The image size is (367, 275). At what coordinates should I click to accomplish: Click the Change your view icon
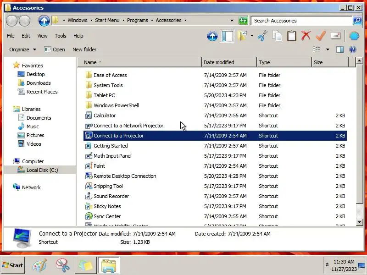coord(317,49)
